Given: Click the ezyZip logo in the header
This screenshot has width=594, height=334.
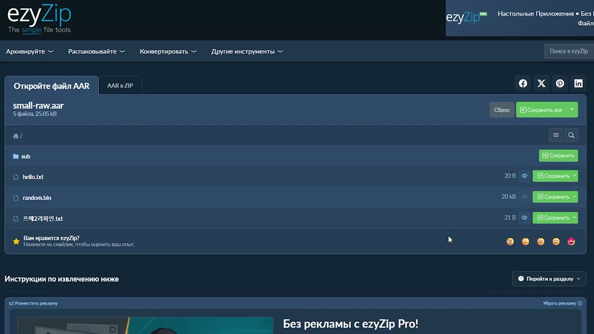Looking at the screenshot, I should pos(39,19).
